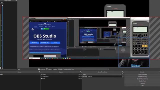Viewport: 160px width, 90px height.
Task: Open the Fade transition dropdown
Action: pos(102,74)
